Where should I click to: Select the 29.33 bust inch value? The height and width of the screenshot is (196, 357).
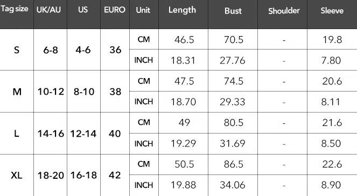[233, 102]
